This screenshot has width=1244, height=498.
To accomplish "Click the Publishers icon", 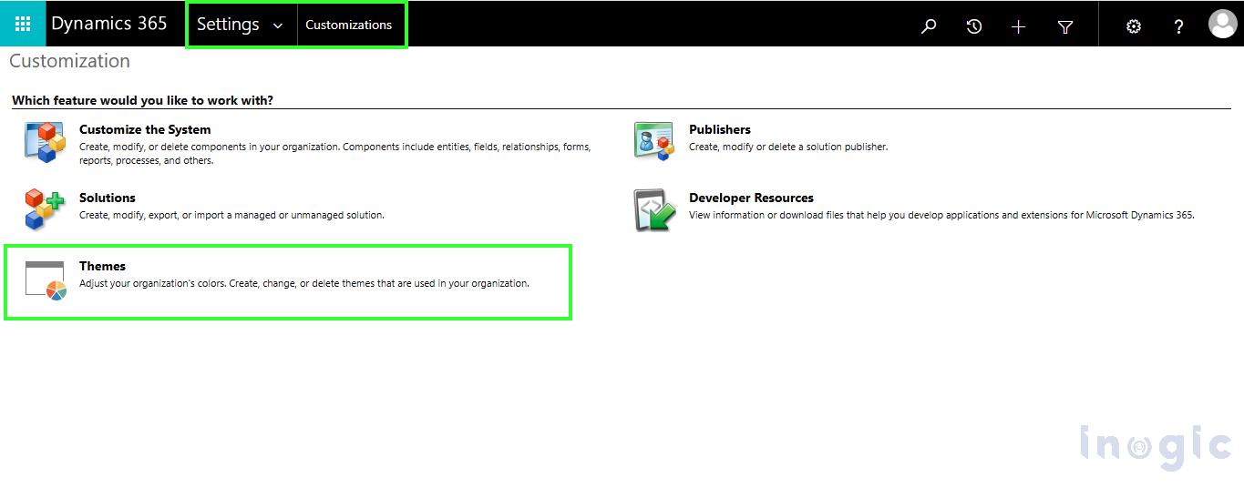I will (x=654, y=142).
